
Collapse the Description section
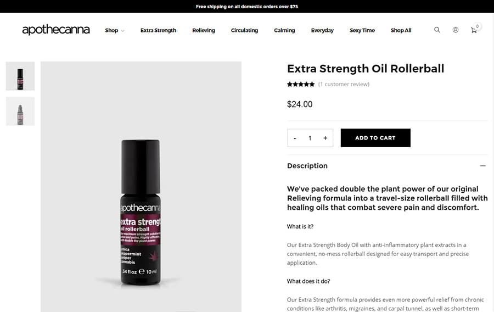pyautogui.click(x=482, y=166)
